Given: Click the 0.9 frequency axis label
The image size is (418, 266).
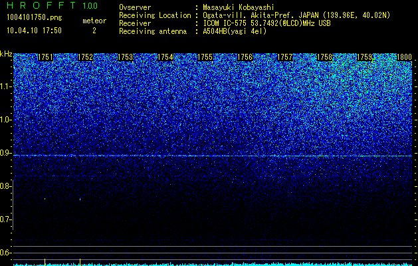Looking at the screenshot, I should pos(6,153).
